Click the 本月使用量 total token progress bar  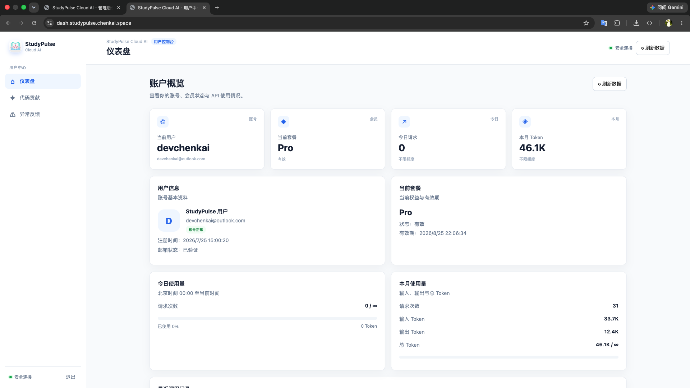tap(509, 357)
